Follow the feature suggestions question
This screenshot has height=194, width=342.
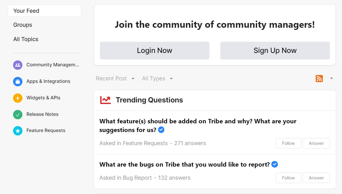(x=288, y=143)
